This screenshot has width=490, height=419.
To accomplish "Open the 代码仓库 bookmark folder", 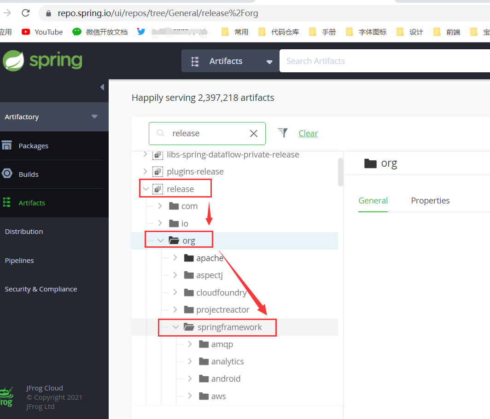I will 279,32.
